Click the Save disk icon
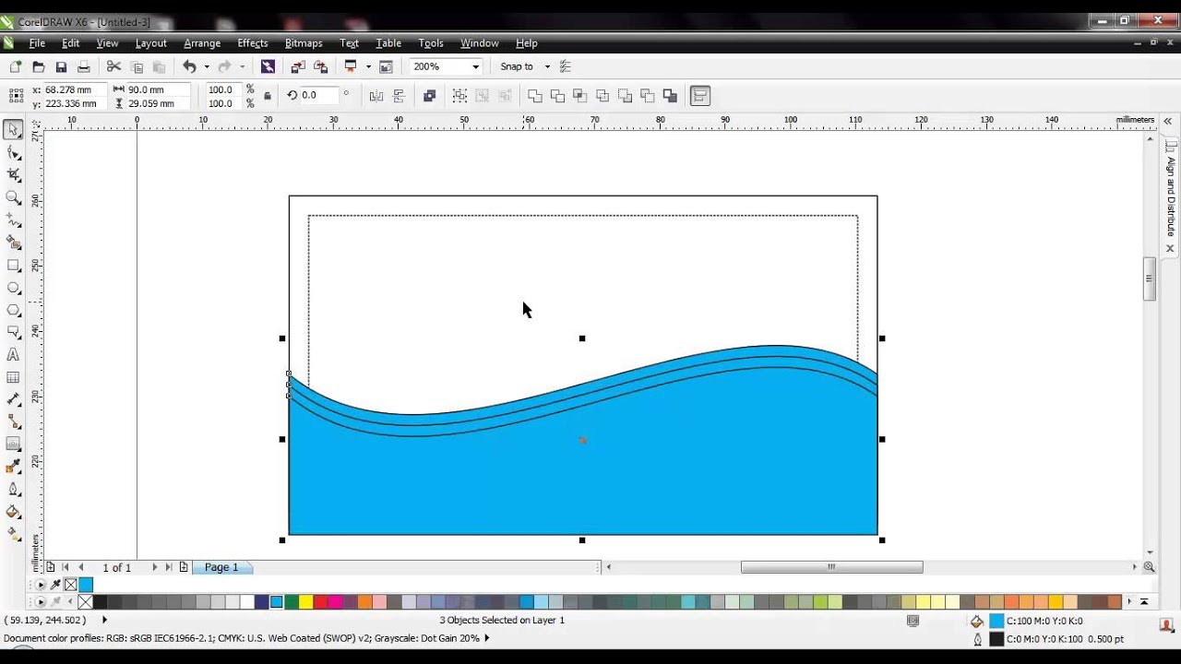Viewport: 1181px width, 664px height. pos(61,66)
